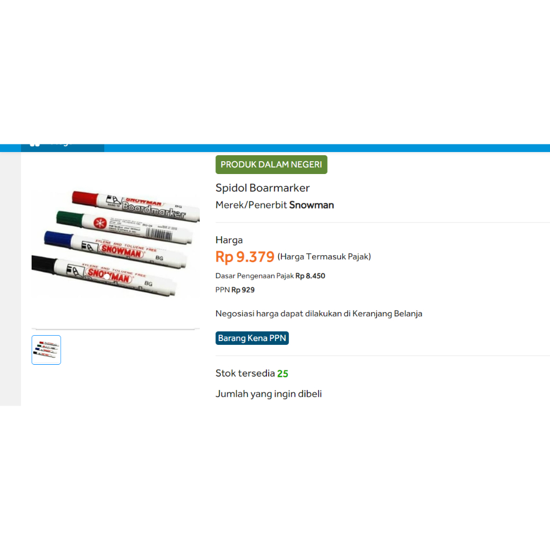Click the blue Snowman marker in photo
The height and width of the screenshot is (550, 550).
coord(115,249)
